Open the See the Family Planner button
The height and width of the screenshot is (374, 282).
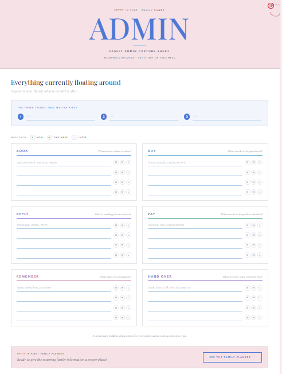click(x=232, y=357)
